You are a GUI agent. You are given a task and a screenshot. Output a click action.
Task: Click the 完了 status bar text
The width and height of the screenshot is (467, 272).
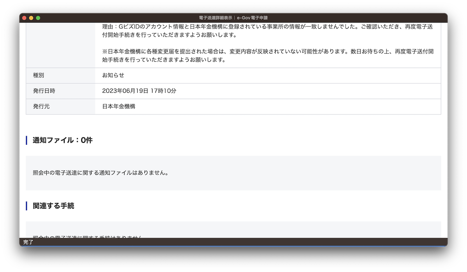28,242
